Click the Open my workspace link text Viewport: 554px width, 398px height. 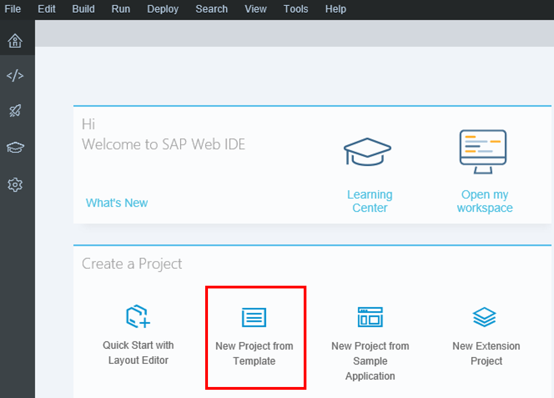485,201
